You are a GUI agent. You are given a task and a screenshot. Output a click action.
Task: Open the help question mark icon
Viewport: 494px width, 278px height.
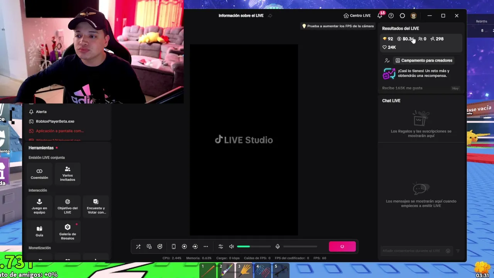pos(391,15)
